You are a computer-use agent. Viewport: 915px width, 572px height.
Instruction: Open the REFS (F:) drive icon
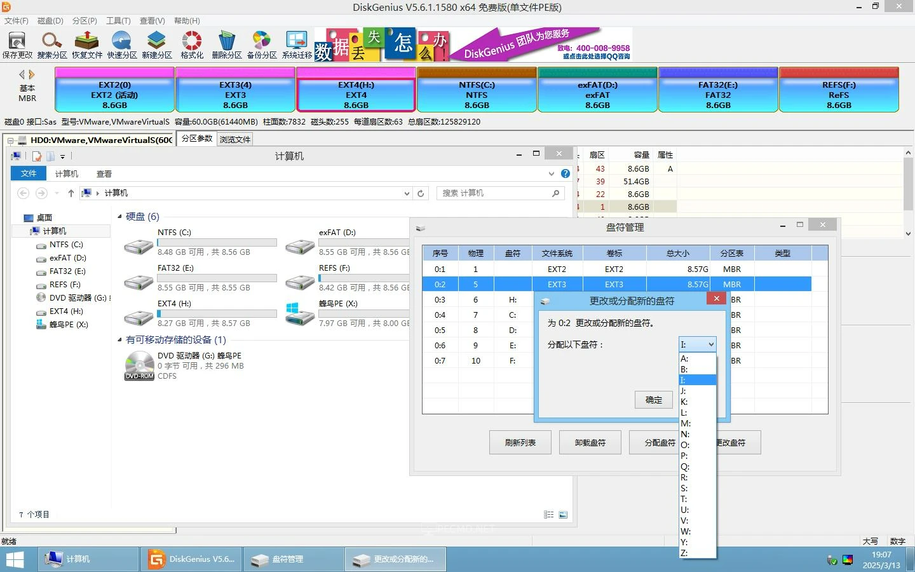[x=300, y=282]
